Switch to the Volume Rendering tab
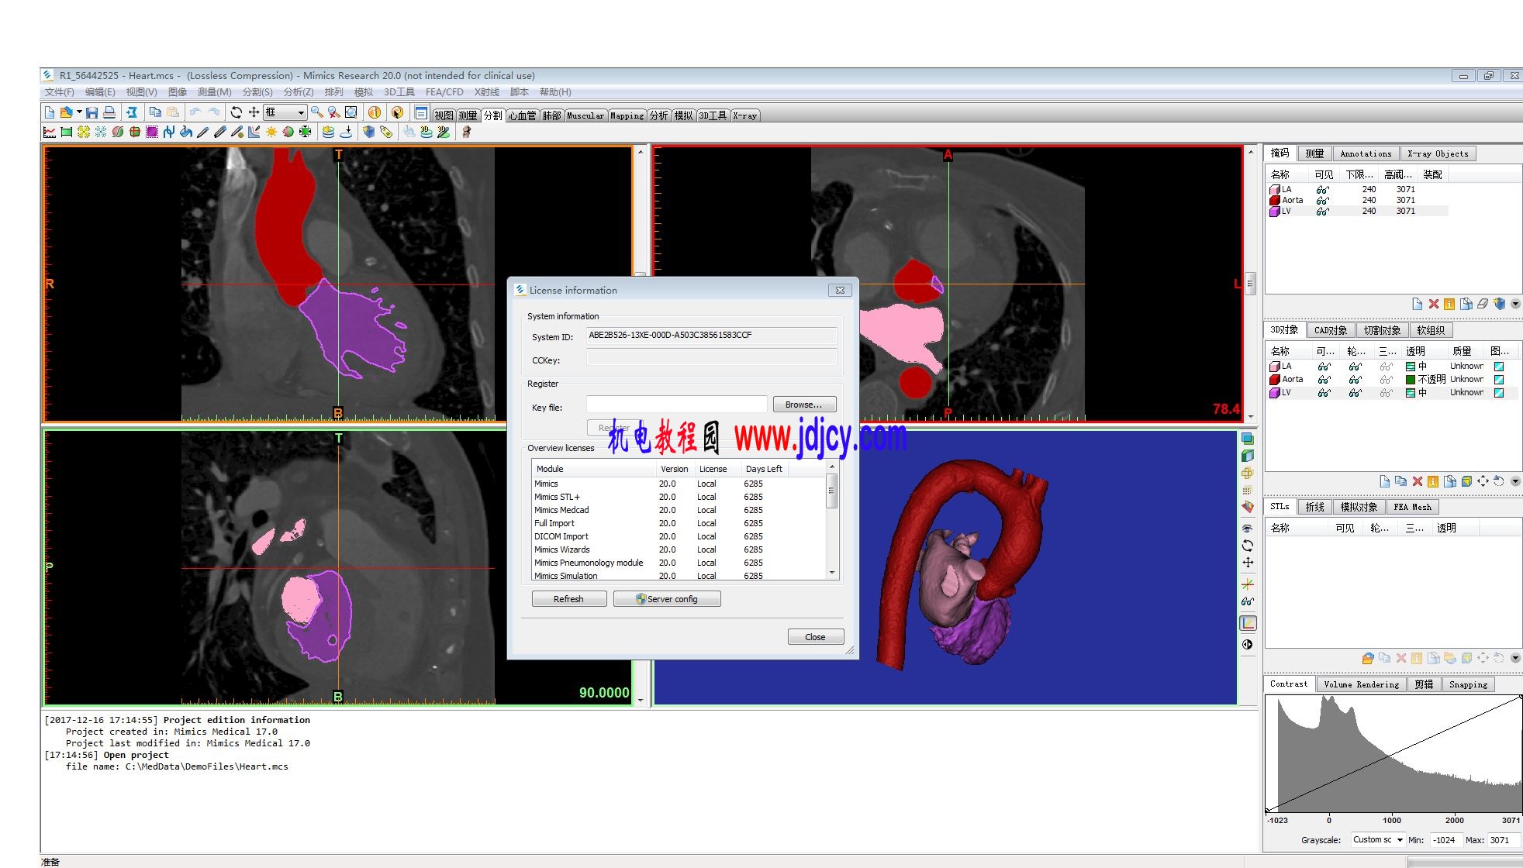The height and width of the screenshot is (868, 1523). coord(1361,684)
